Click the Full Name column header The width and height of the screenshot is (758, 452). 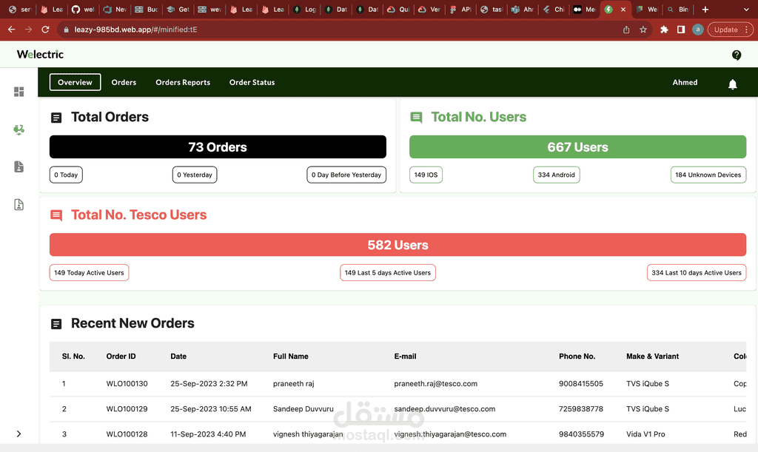(290, 357)
